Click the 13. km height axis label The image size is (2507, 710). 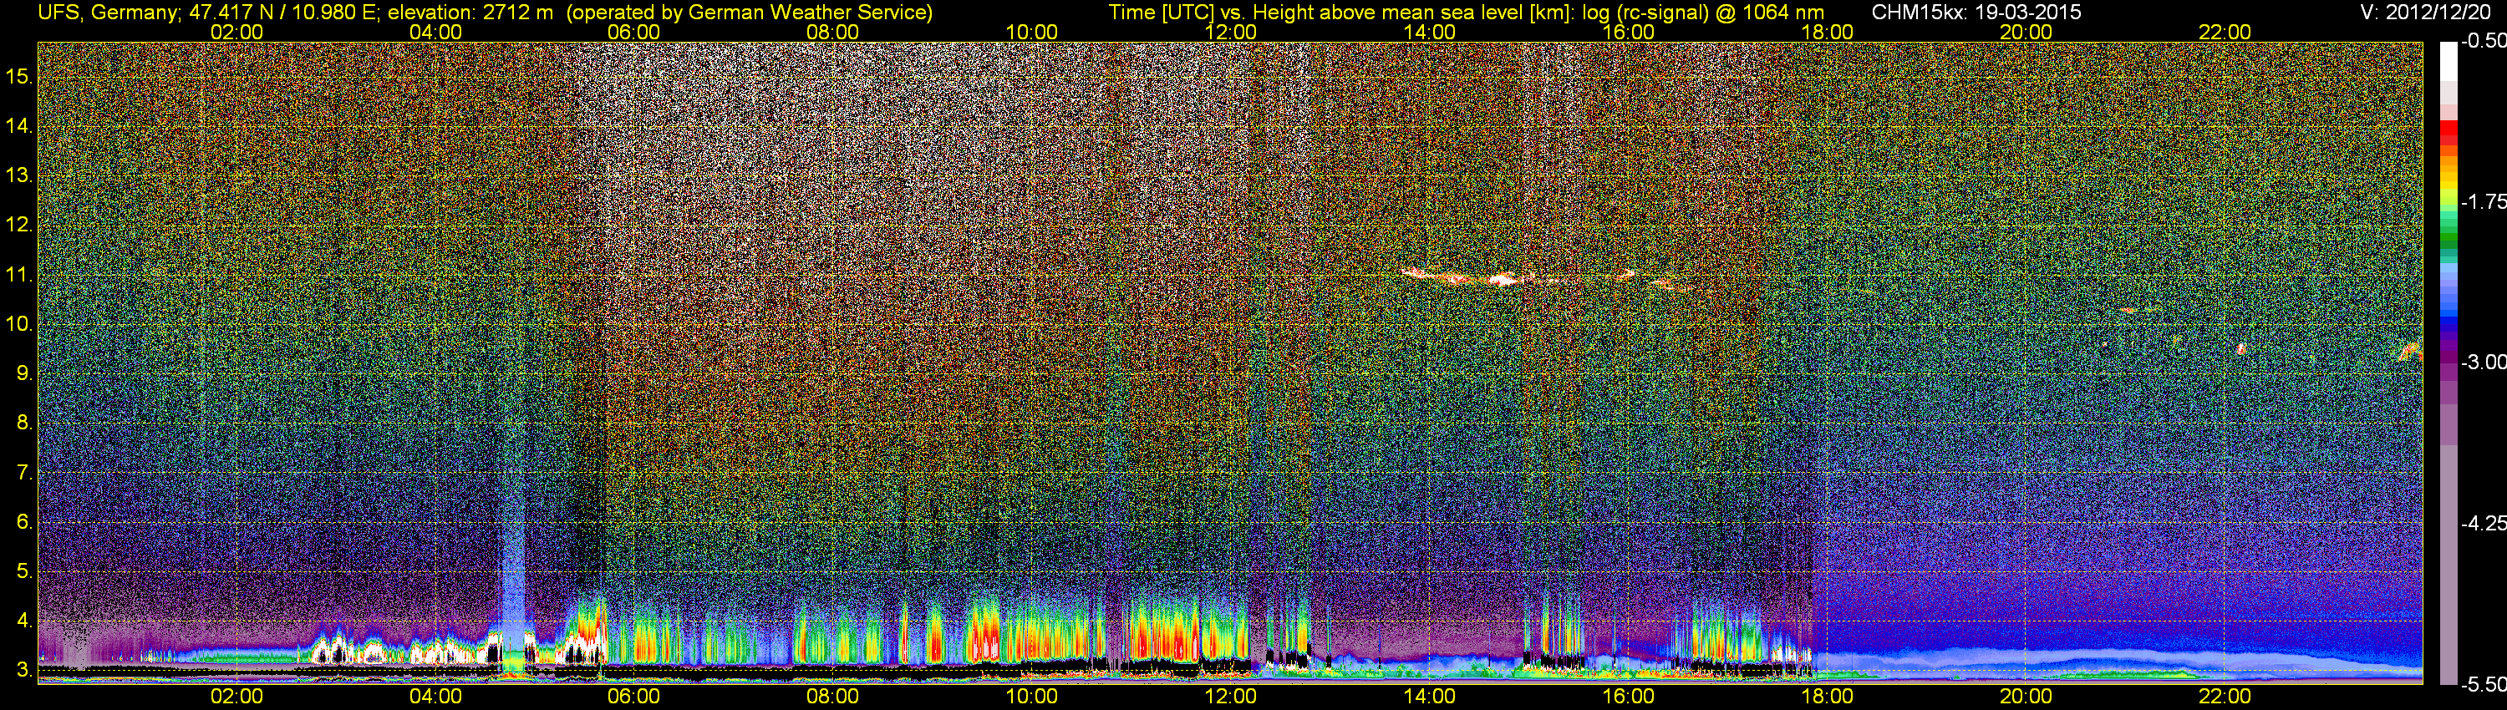(x=18, y=175)
